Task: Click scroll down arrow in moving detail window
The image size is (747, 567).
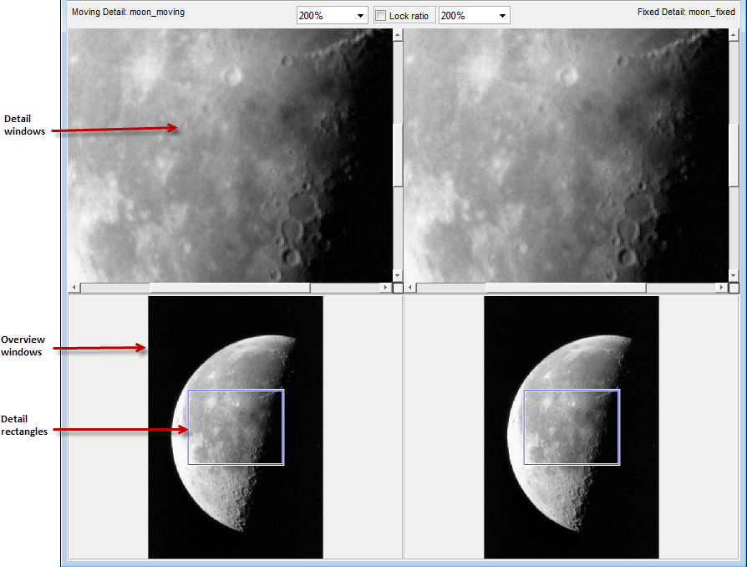Action: (x=398, y=276)
